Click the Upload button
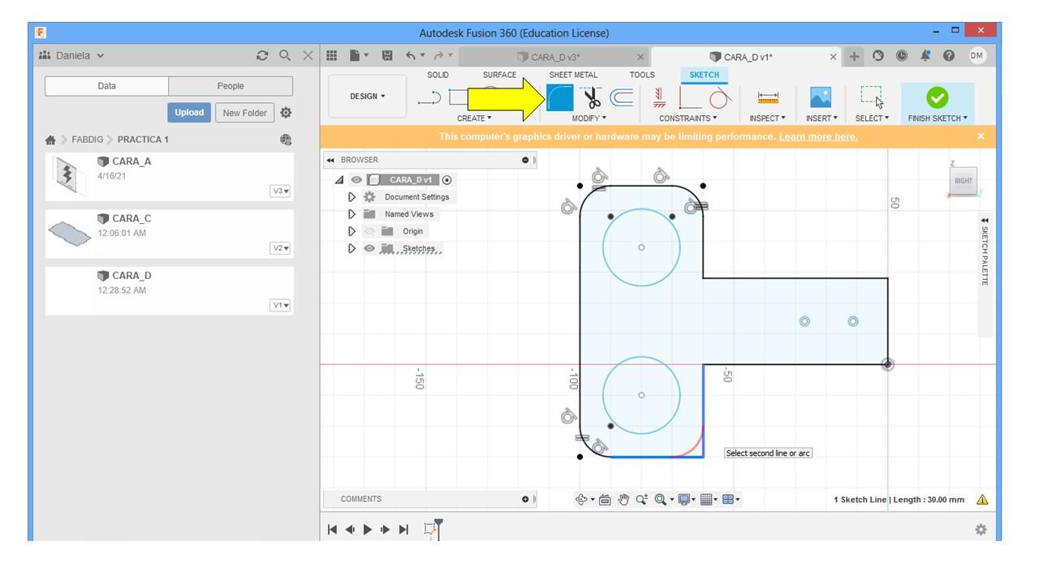1039x584 pixels. tap(189, 113)
